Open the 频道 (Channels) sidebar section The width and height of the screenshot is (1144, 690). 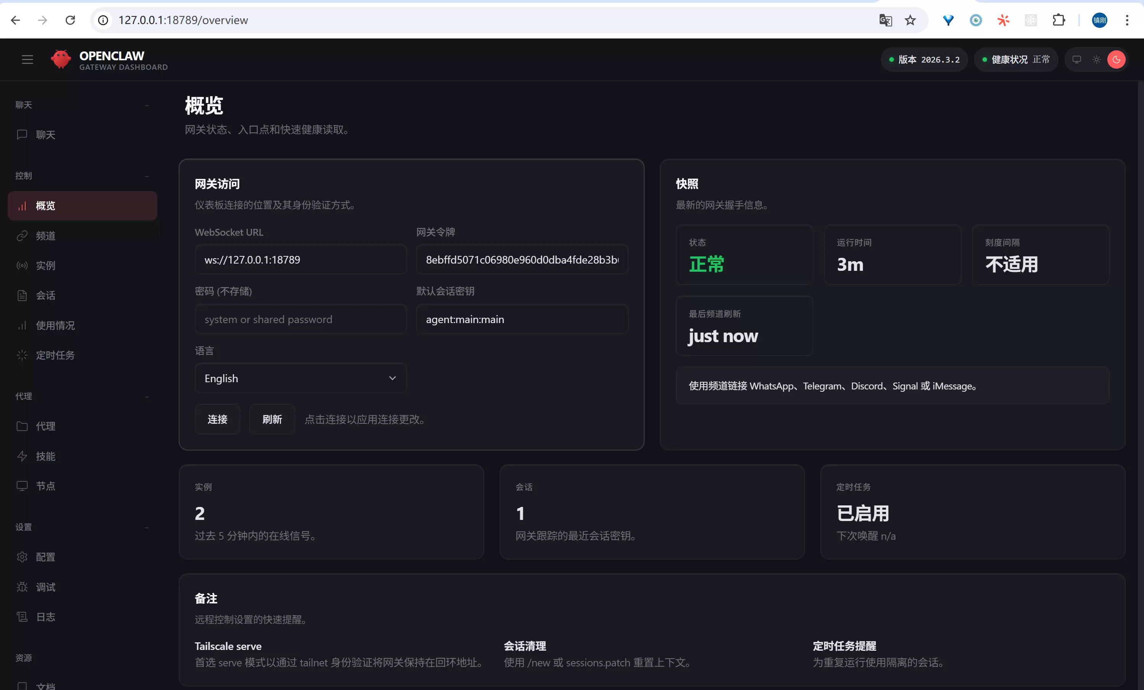[45, 236]
